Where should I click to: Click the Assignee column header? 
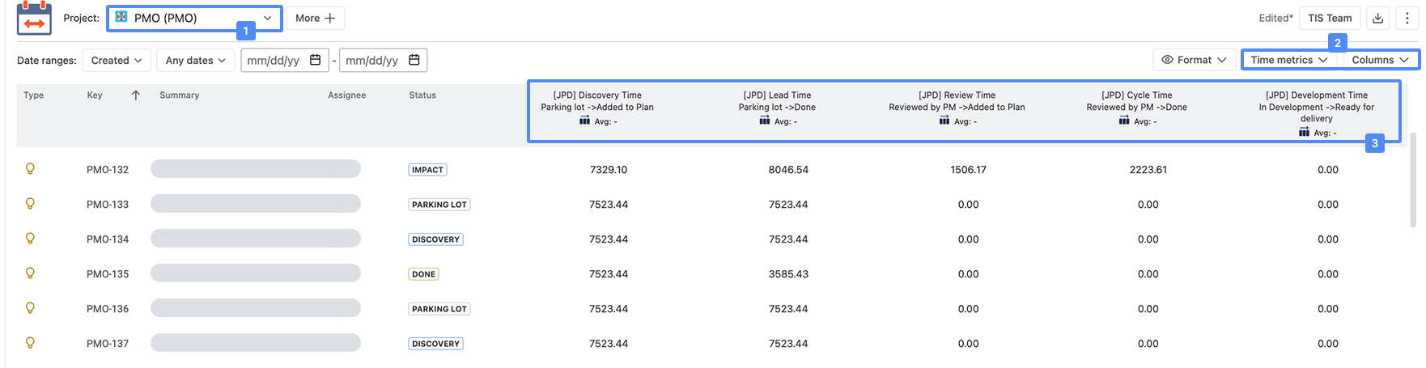[347, 95]
